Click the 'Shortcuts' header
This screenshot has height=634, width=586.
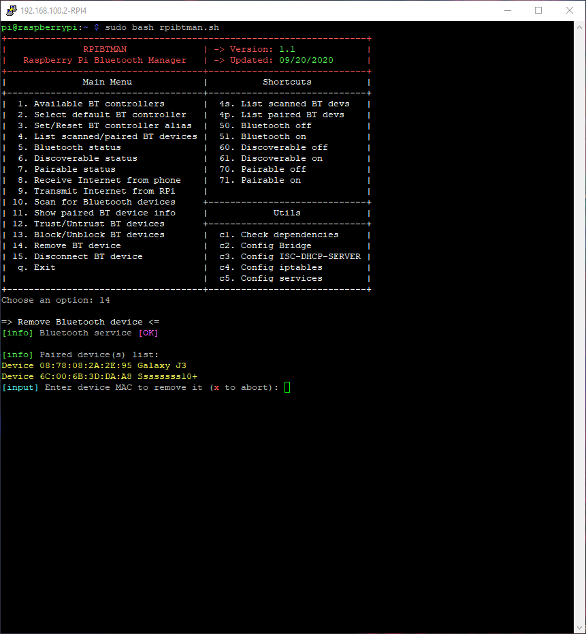[287, 82]
